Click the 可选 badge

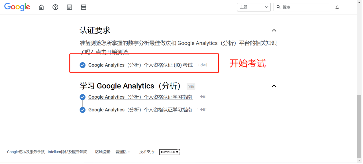click(191, 86)
